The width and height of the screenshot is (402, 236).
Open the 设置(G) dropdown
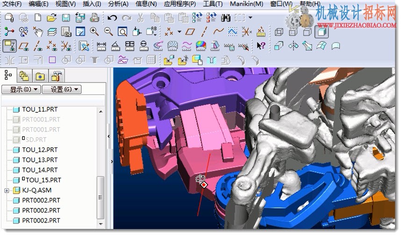point(62,89)
